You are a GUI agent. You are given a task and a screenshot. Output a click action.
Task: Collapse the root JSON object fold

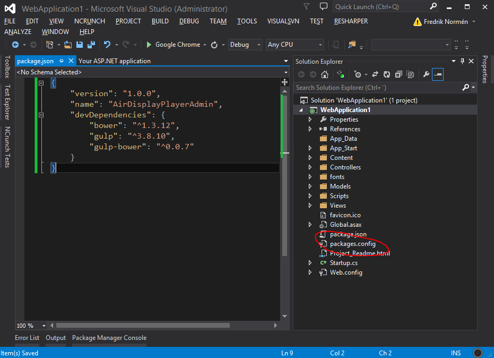pyautogui.click(x=41, y=83)
